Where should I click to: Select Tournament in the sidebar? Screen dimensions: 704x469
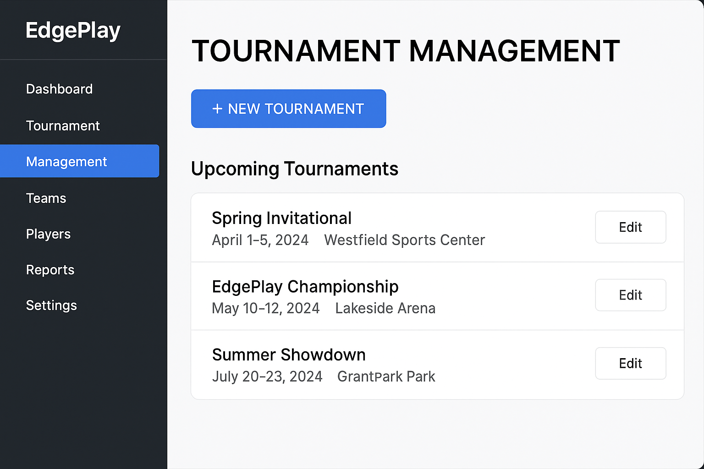point(63,125)
